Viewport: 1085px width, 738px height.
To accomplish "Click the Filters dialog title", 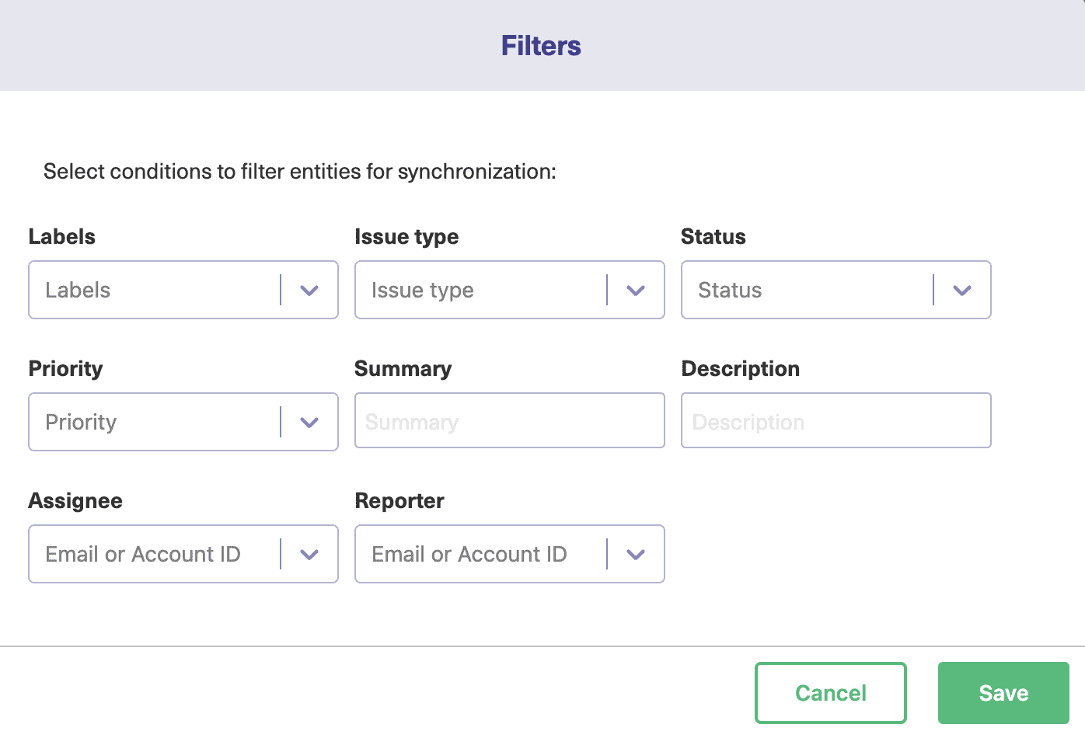I will pyautogui.click(x=541, y=45).
